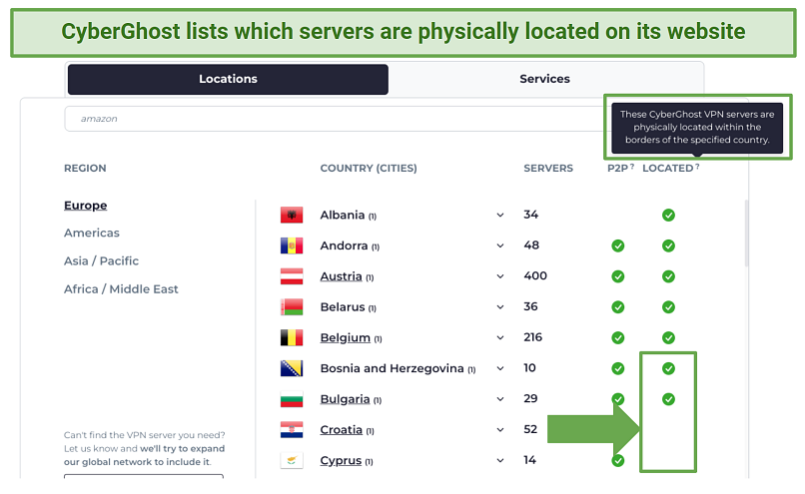
Task: Expand the Bosnia and Herzegovina chevron
Action: [x=500, y=368]
